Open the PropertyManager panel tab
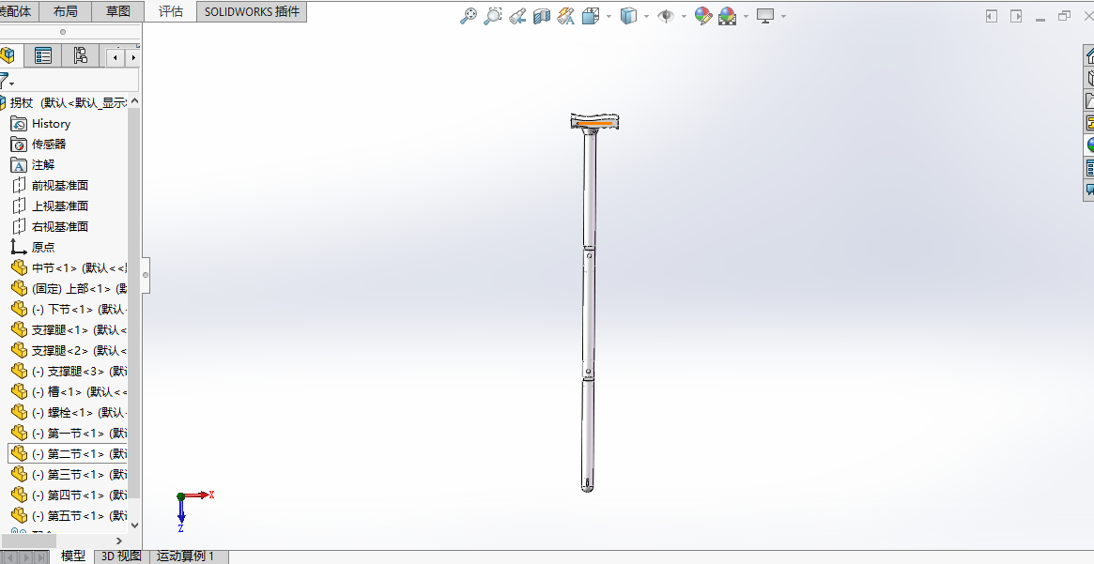1094x564 pixels. click(x=43, y=56)
